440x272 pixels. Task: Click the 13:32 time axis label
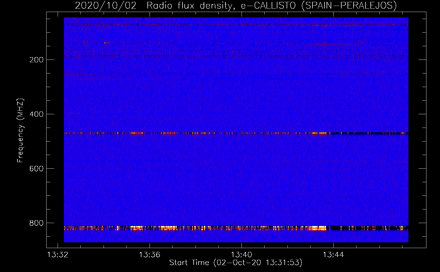[58, 255]
